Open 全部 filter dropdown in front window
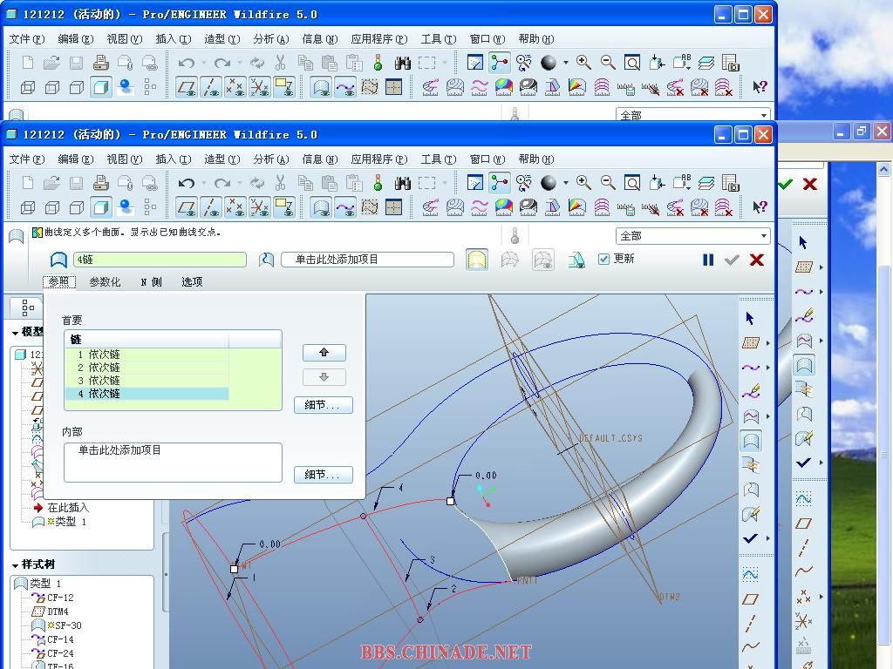 pos(693,236)
